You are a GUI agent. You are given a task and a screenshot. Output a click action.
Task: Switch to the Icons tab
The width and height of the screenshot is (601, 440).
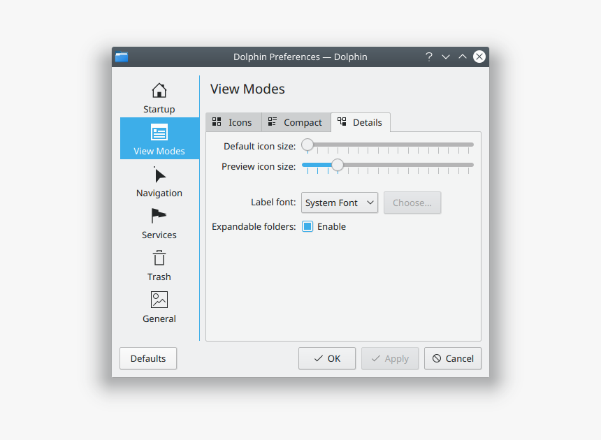pos(233,122)
